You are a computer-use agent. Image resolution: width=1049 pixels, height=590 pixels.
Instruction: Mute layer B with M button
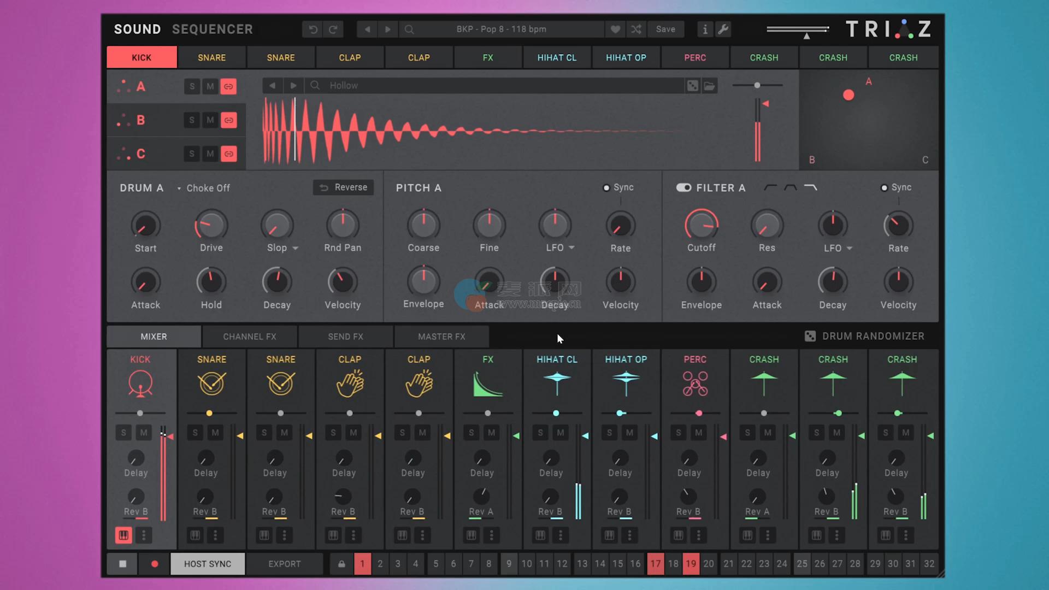(210, 120)
